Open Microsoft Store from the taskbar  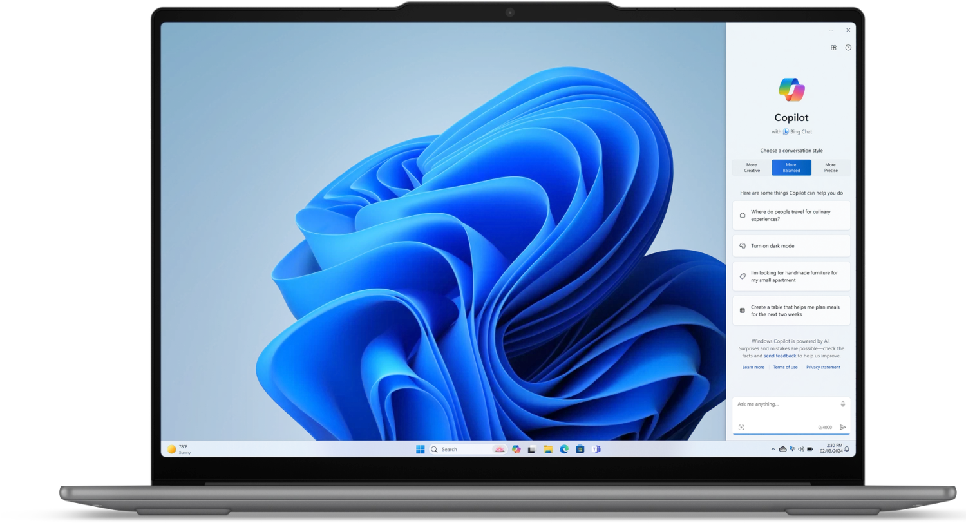(580, 449)
